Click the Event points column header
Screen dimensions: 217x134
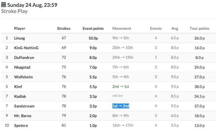tap(93, 29)
